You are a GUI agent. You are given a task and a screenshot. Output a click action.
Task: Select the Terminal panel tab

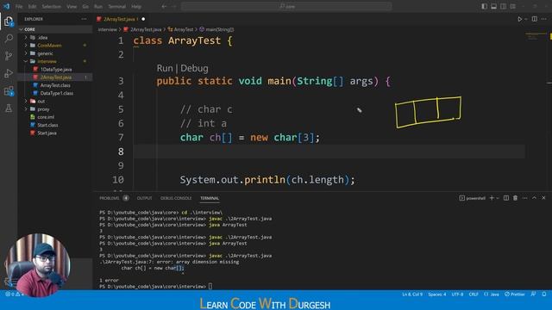210,198
